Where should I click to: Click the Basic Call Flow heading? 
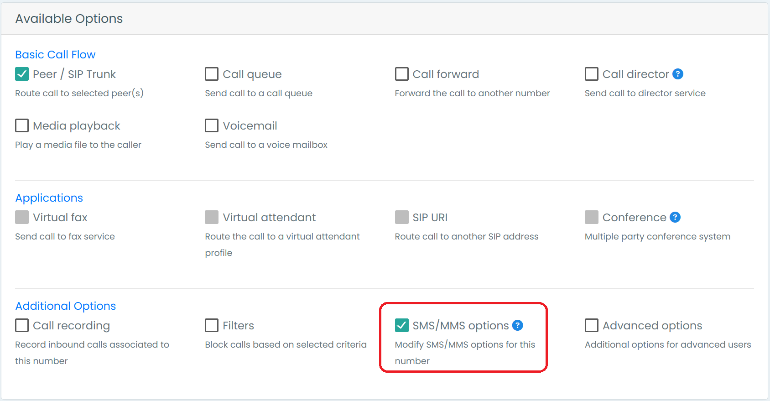coord(55,55)
